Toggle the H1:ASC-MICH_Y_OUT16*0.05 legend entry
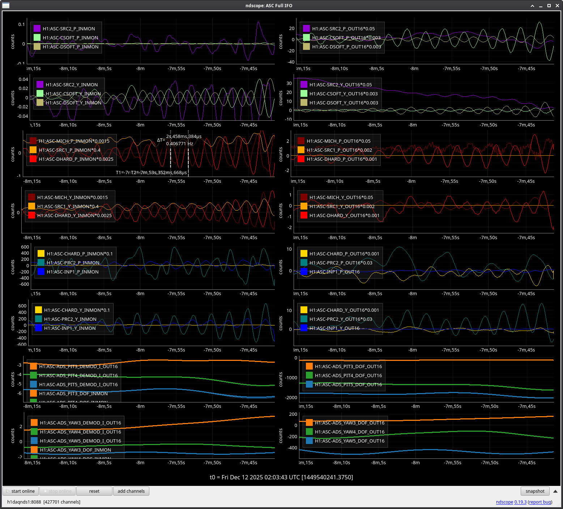Image resolution: width=563 pixels, height=509 pixels. pos(341,197)
